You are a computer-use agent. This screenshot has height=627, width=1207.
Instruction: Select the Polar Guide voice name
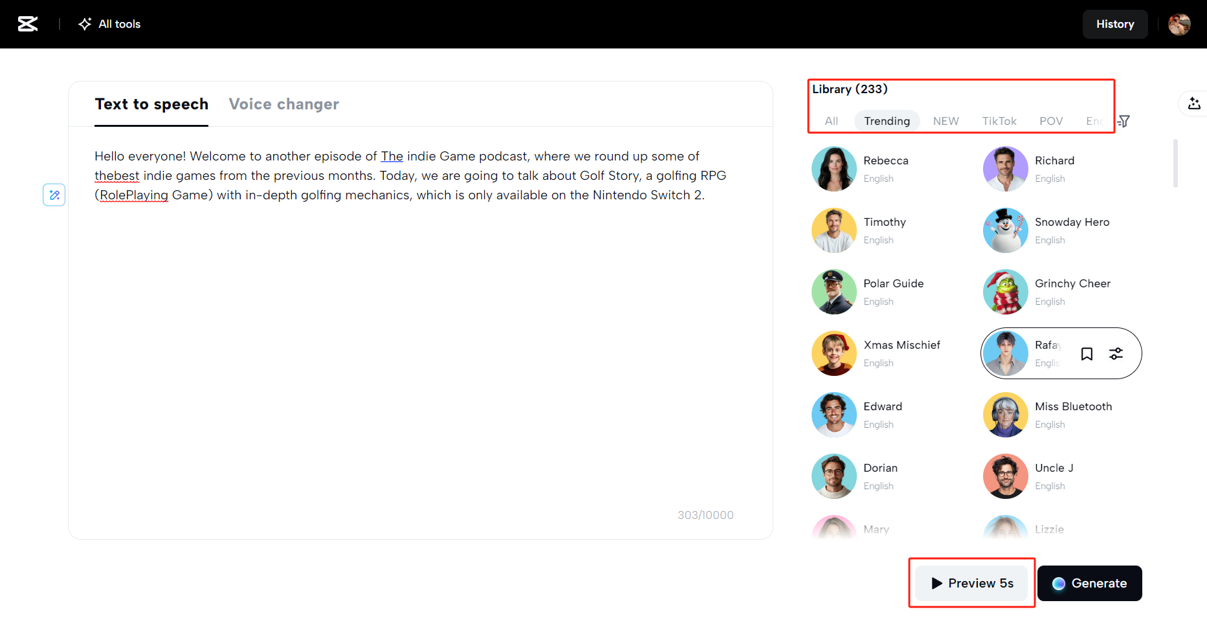coord(894,283)
